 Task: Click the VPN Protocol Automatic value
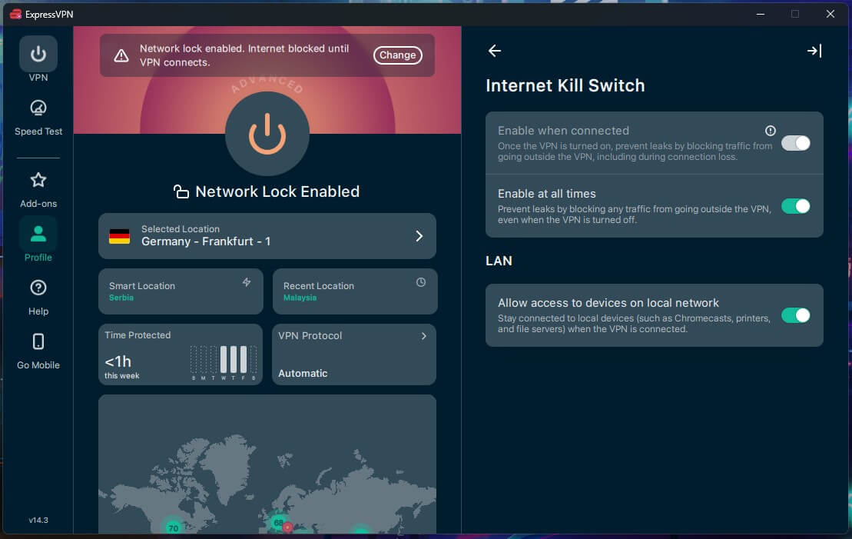click(303, 374)
